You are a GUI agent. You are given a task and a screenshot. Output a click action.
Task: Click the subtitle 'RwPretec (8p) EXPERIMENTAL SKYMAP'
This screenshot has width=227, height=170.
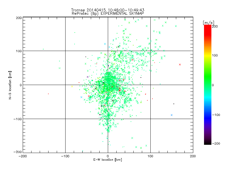(x=108, y=13)
